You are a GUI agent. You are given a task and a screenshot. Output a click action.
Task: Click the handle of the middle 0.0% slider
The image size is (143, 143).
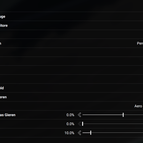(x=83, y=124)
